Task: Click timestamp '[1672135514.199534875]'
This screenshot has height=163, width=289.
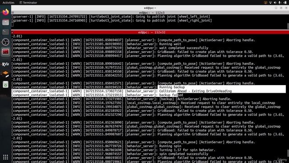Action: coord(103,107)
